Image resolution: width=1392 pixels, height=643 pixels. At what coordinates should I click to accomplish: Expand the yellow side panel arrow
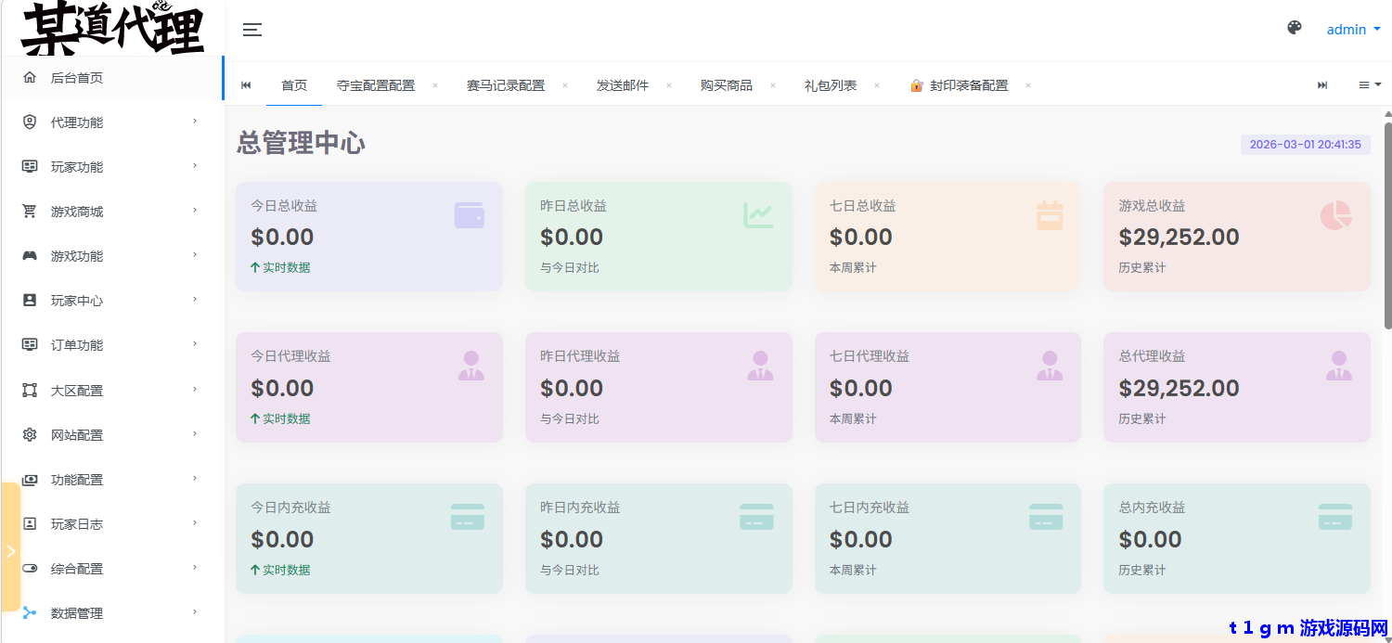10,551
